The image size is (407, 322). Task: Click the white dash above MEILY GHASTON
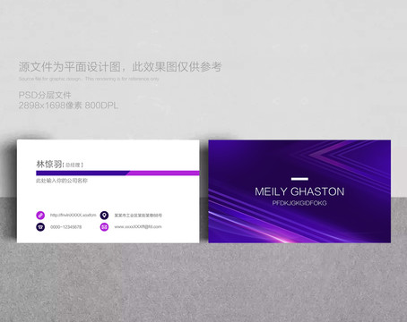pyautogui.click(x=299, y=179)
